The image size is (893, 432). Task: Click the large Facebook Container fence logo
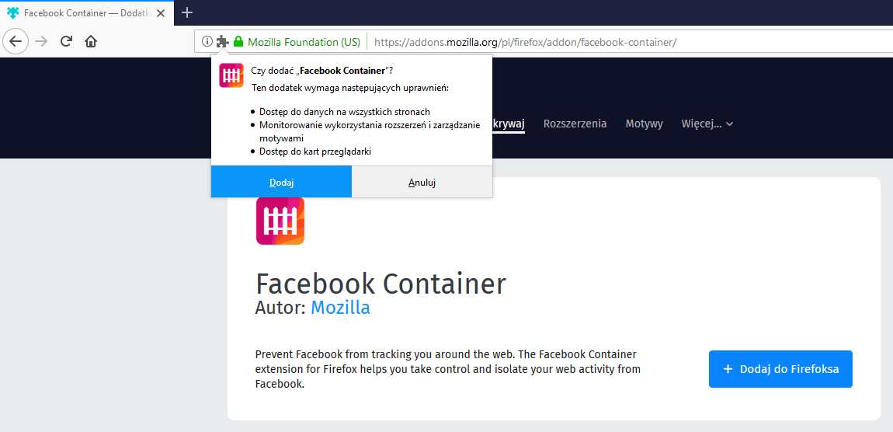pos(280,221)
